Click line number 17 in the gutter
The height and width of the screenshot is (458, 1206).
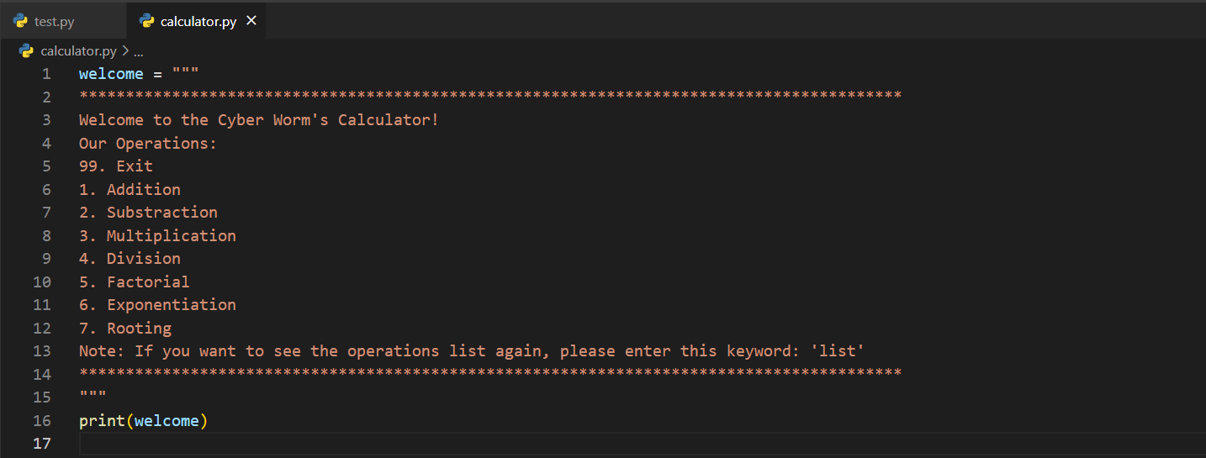click(42, 443)
